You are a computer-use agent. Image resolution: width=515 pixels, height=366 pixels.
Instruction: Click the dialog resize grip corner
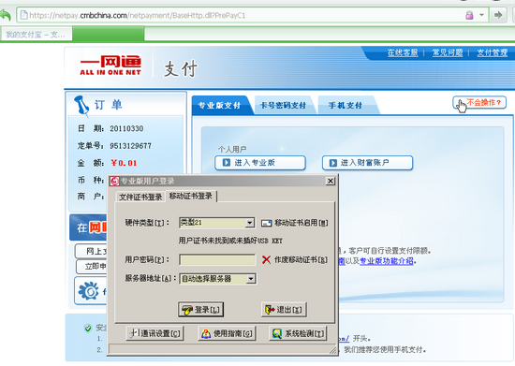(332, 350)
